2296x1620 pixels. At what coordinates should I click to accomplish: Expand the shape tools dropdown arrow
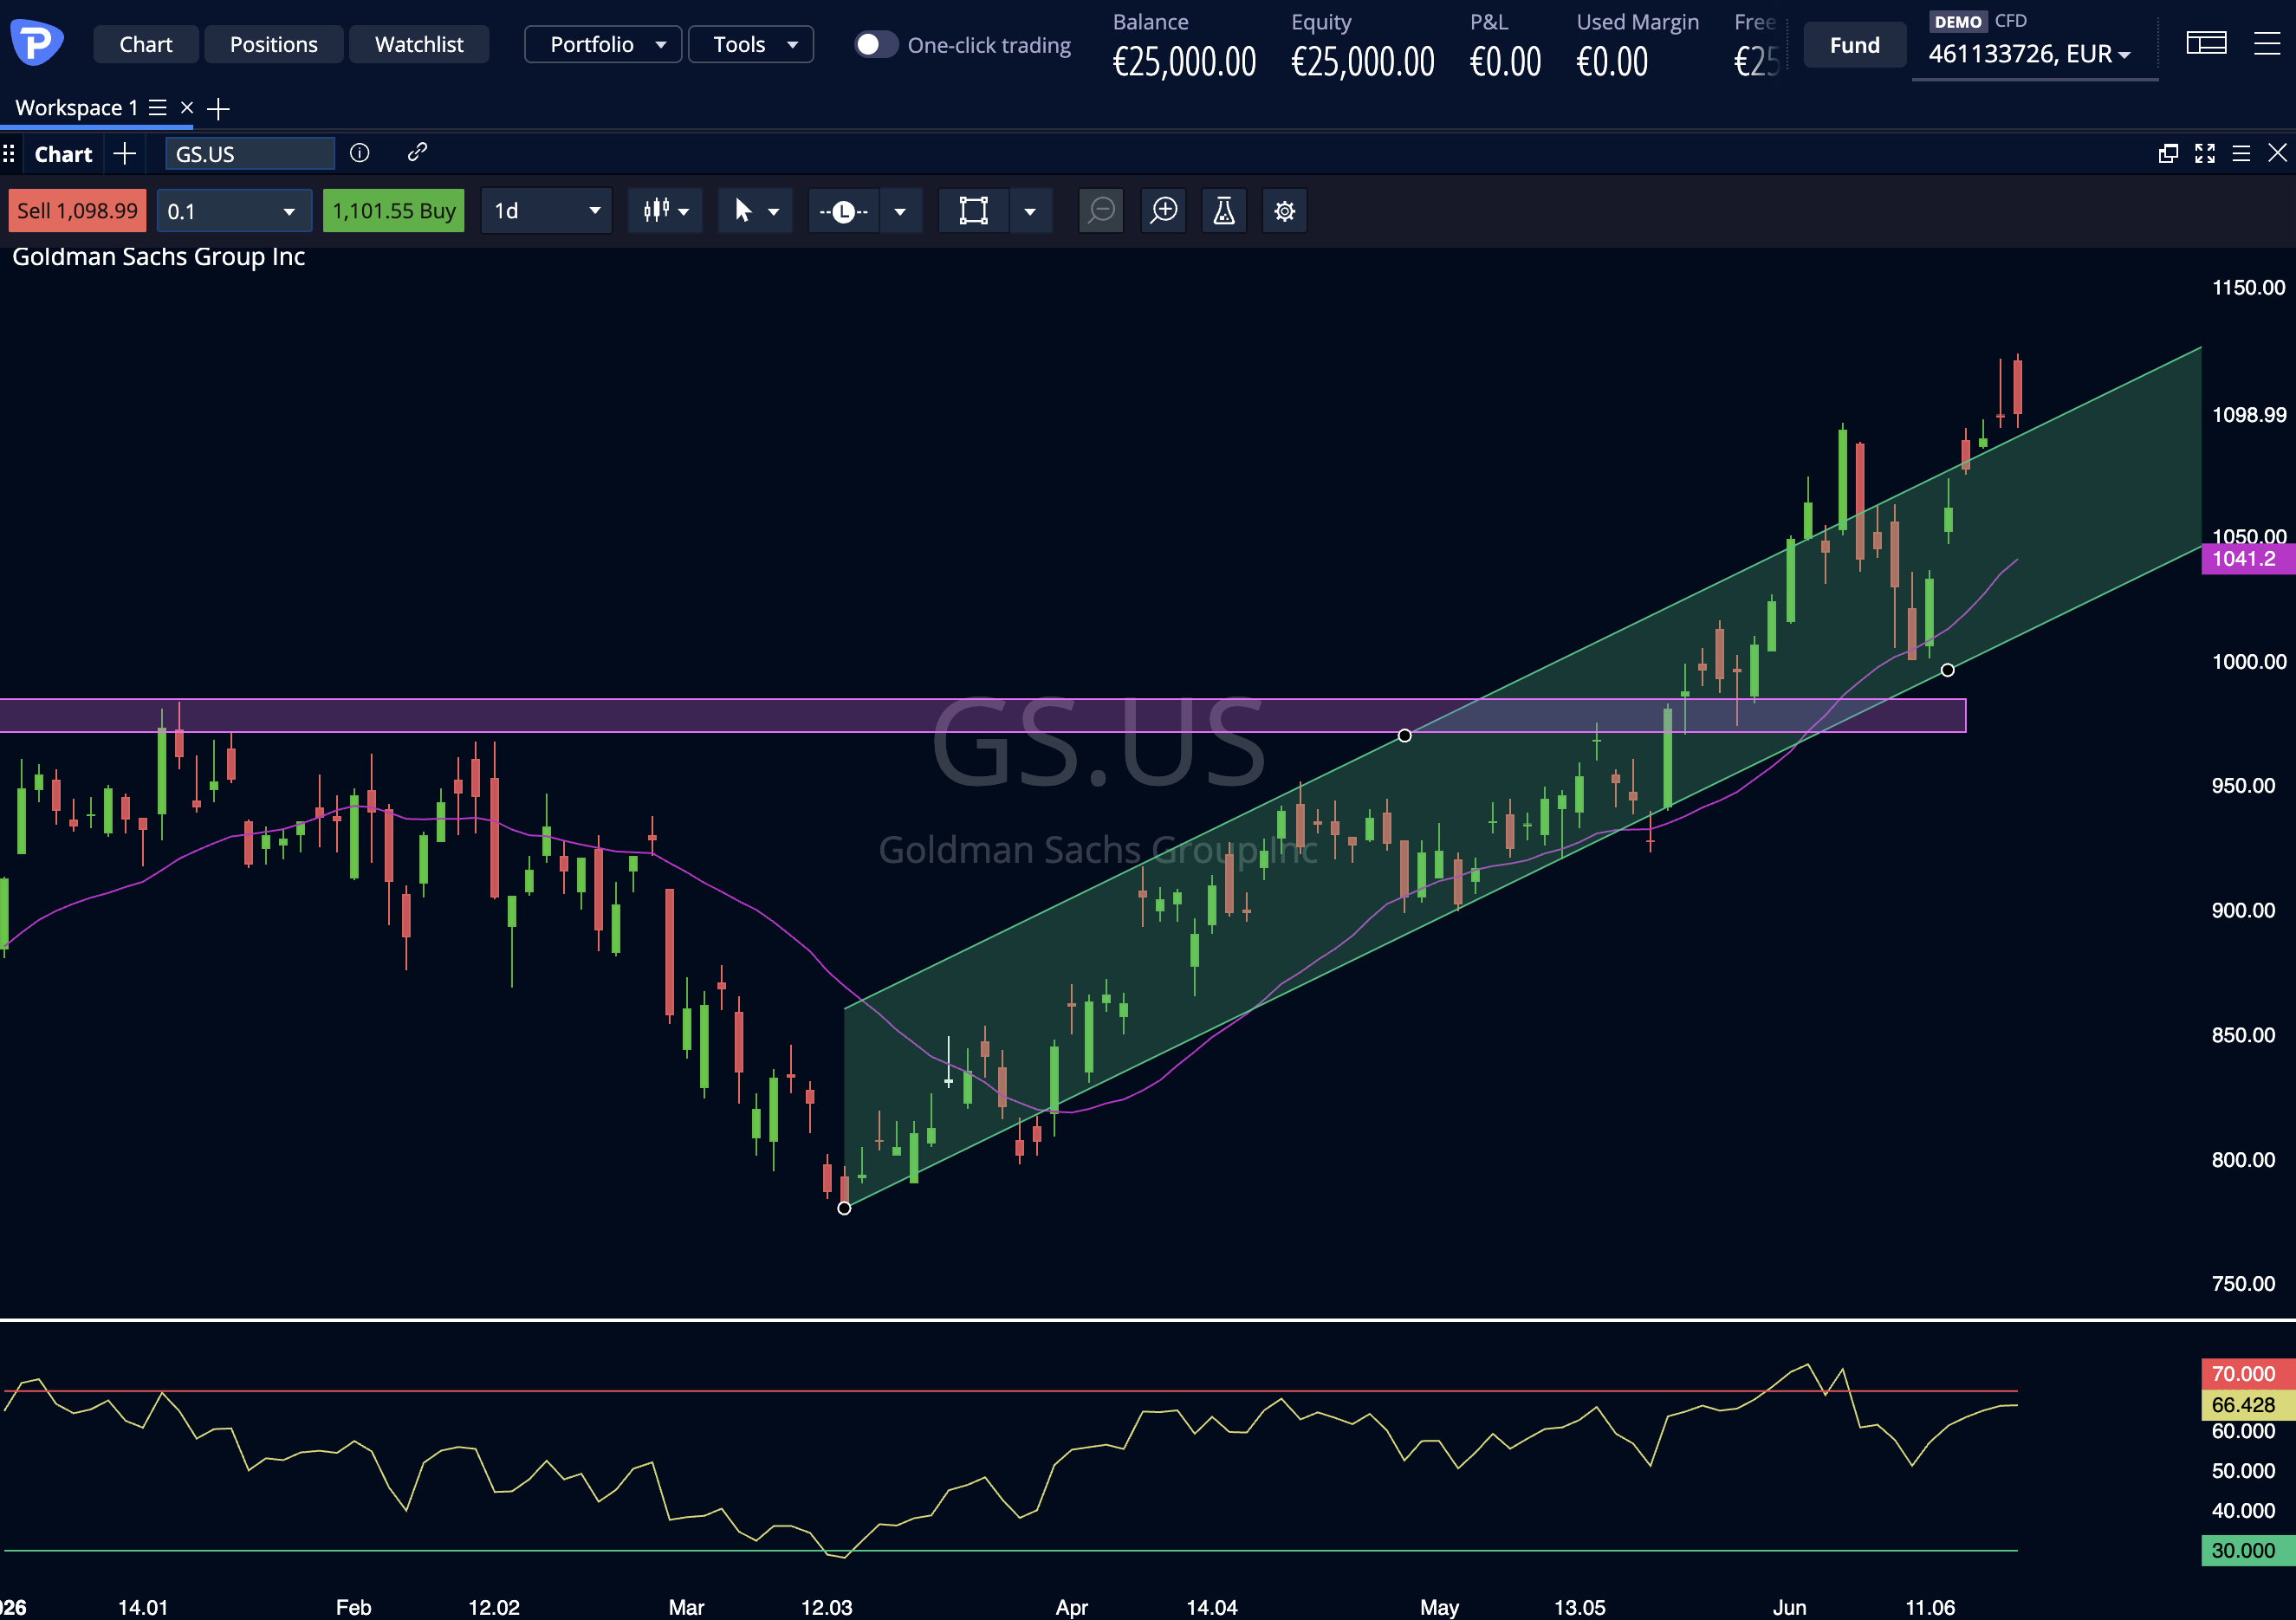pyautogui.click(x=1030, y=212)
